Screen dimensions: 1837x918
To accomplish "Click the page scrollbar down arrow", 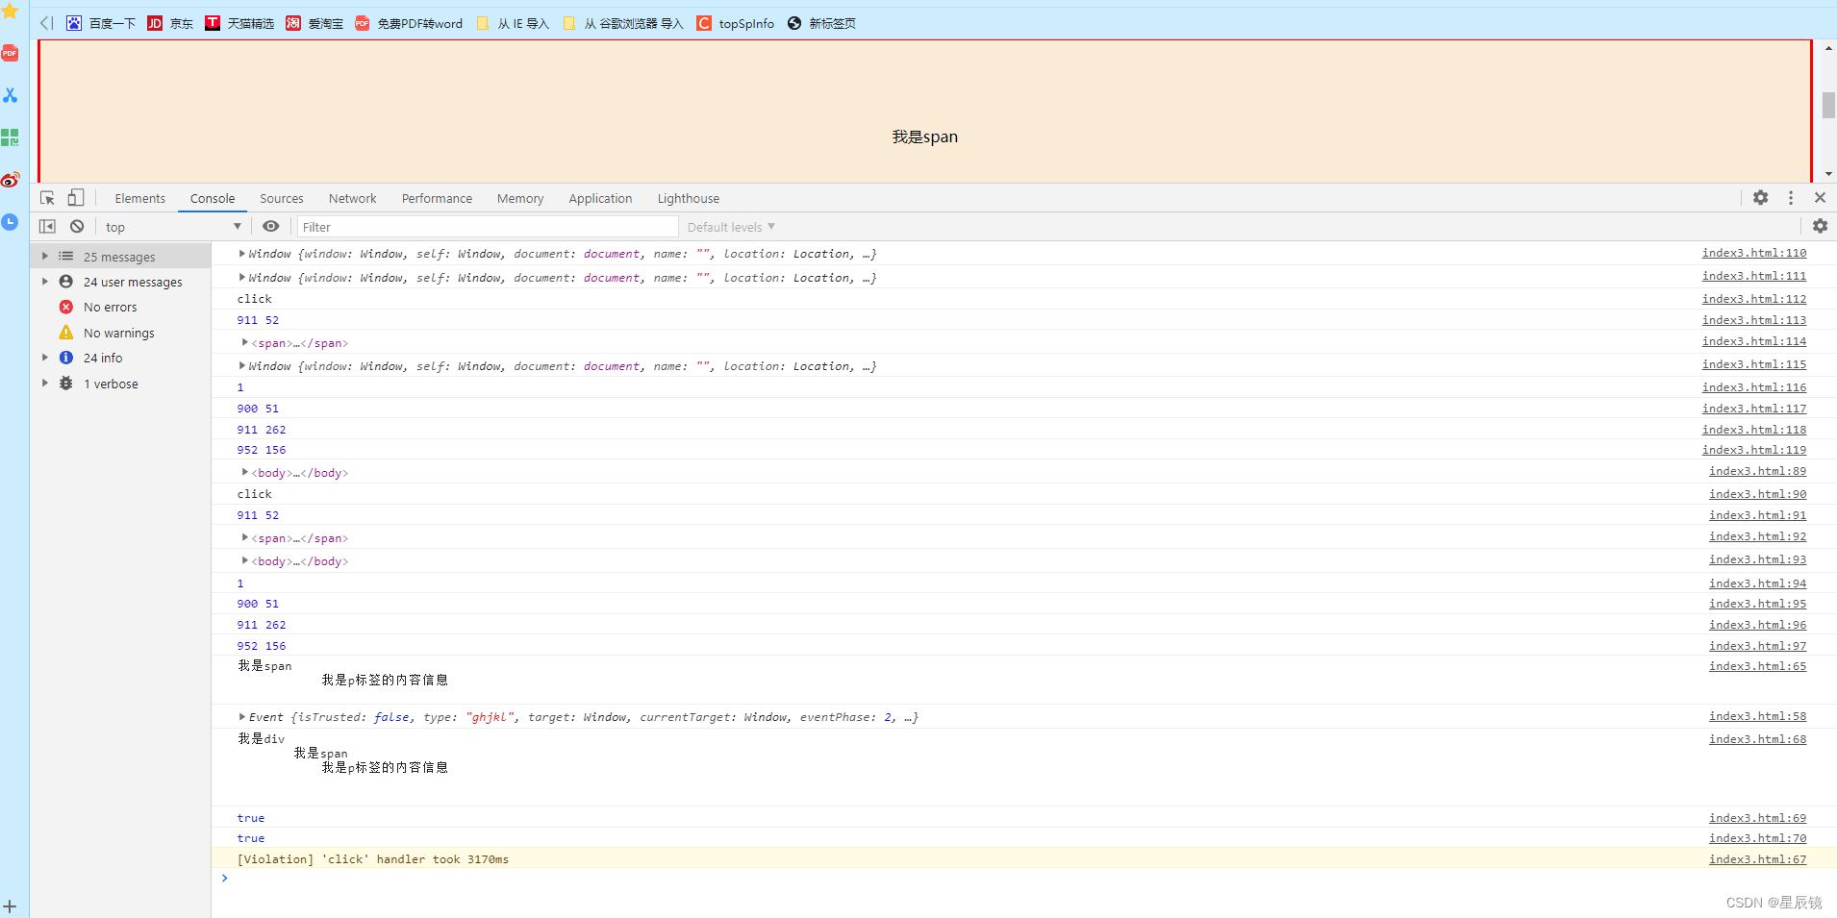I will pos(1828,174).
